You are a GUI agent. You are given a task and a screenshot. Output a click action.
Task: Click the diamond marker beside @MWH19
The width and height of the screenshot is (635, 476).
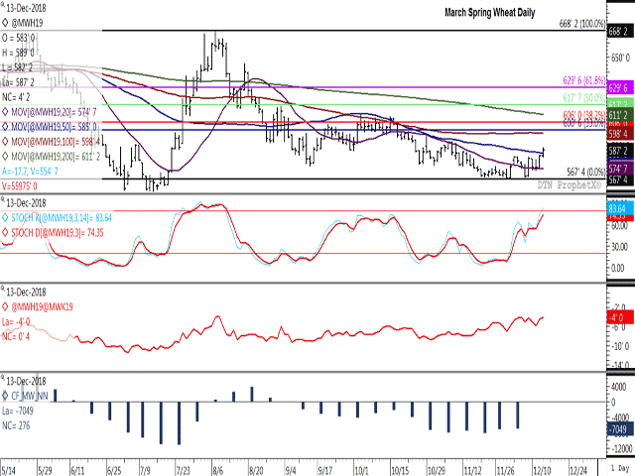point(5,23)
